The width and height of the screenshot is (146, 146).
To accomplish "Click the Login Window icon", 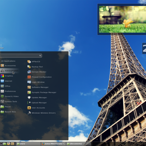I will 29,82.
